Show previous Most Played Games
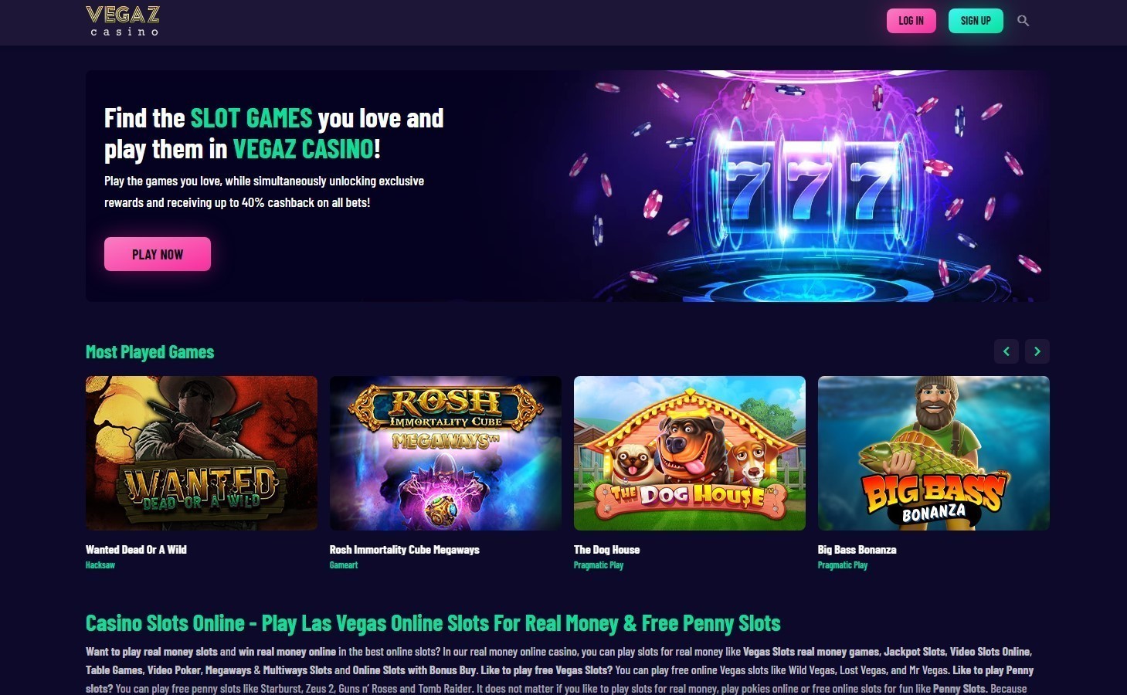 coord(1006,351)
